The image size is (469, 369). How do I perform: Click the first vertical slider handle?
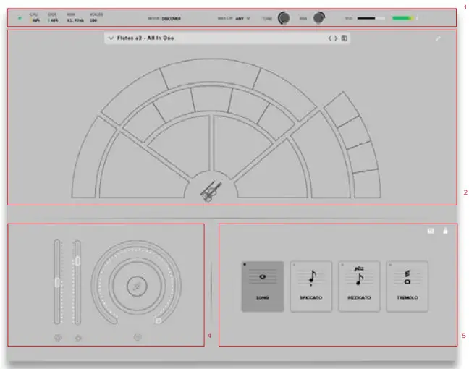click(x=57, y=282)
